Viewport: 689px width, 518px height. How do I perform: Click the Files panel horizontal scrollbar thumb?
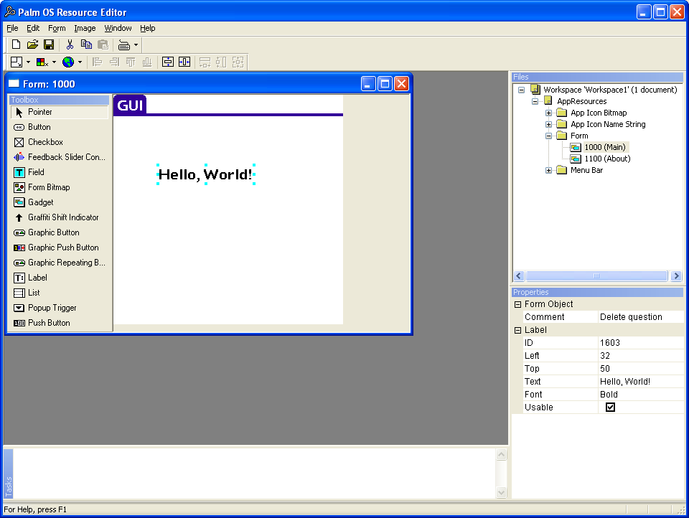click(596, 276)
